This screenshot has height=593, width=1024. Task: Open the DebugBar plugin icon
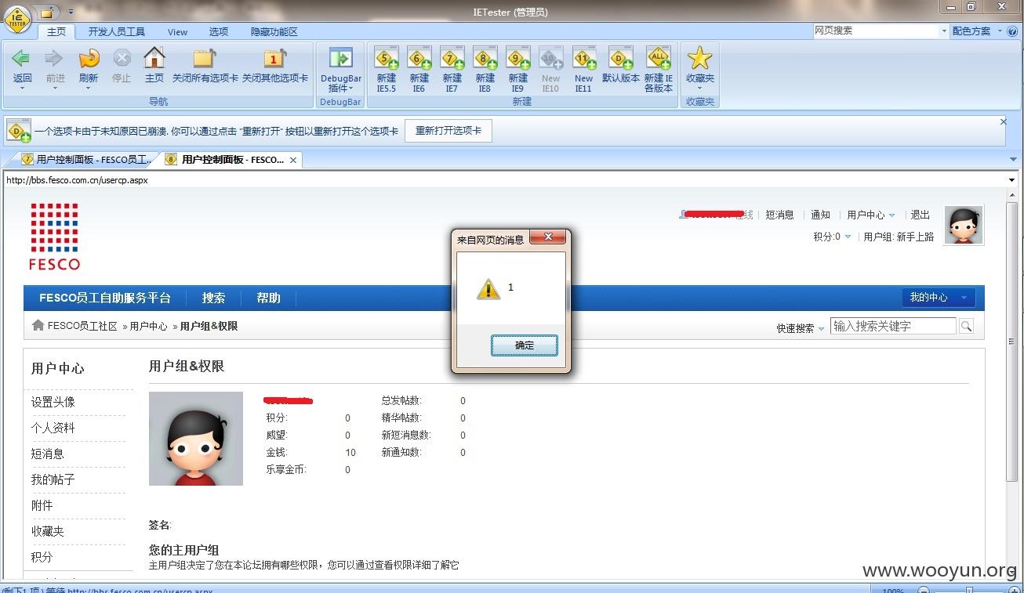(x=340, y=58)
